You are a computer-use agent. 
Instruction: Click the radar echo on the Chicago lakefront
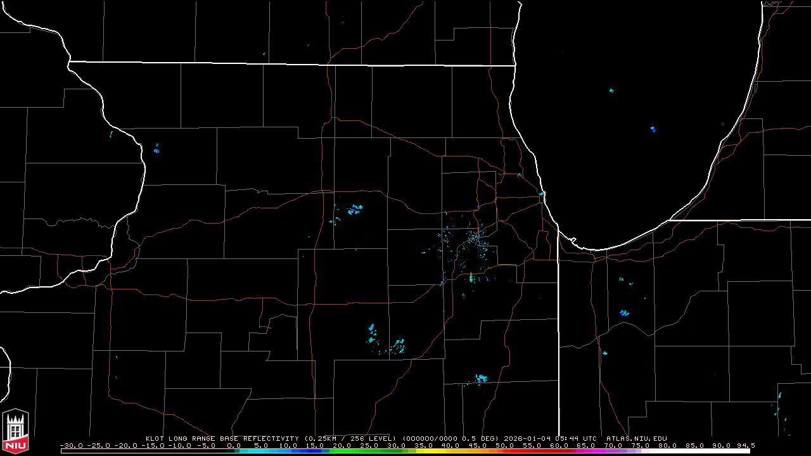tap(543, 193)
